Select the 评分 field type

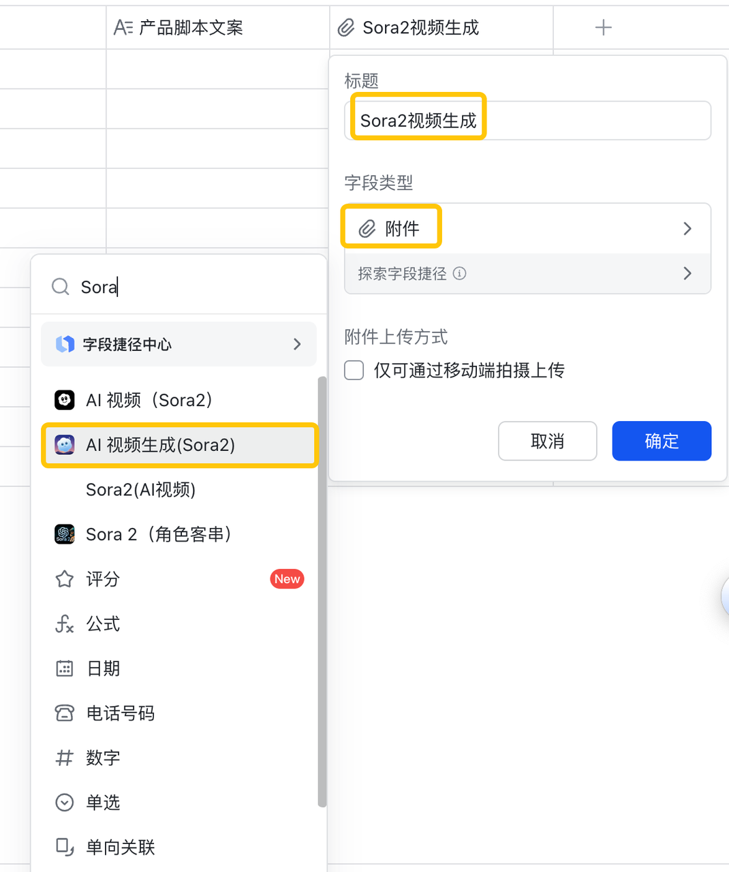click(x=179, y=579)
